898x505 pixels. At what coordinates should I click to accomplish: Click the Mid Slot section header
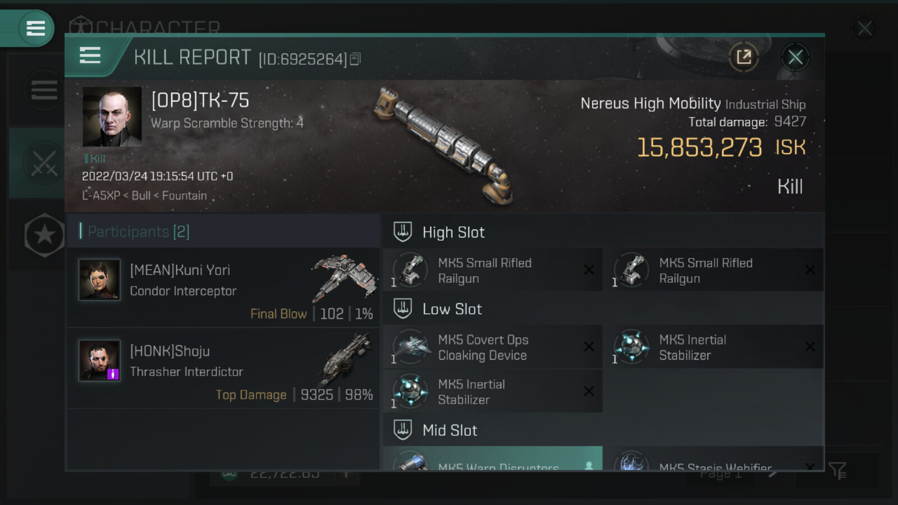click(450, 430)
